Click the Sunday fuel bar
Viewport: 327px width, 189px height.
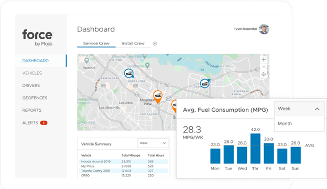[x=296, y=155]
